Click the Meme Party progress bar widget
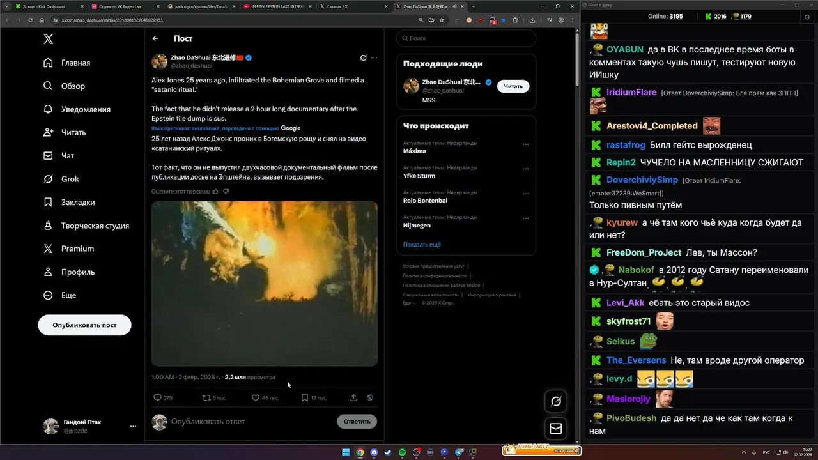This screenshot has width=818, height=460. pos(542,450)
